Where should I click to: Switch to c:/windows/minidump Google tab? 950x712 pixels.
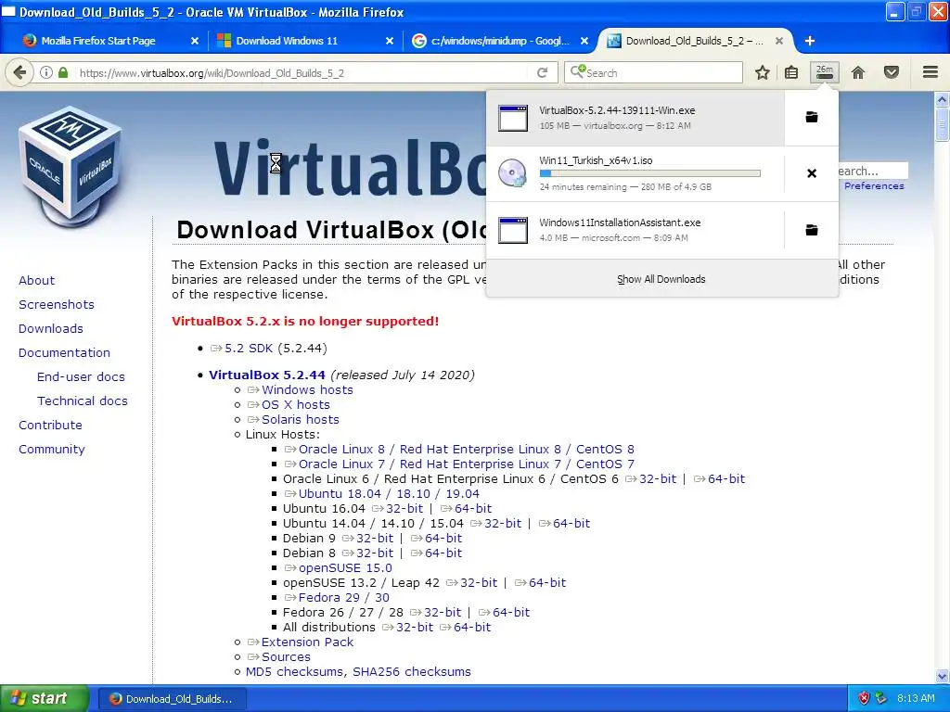[x=500, y=41]
